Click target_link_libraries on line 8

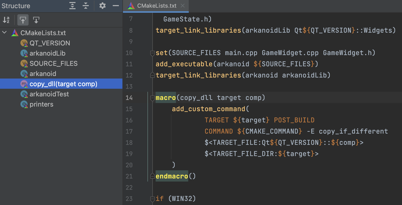198,30
